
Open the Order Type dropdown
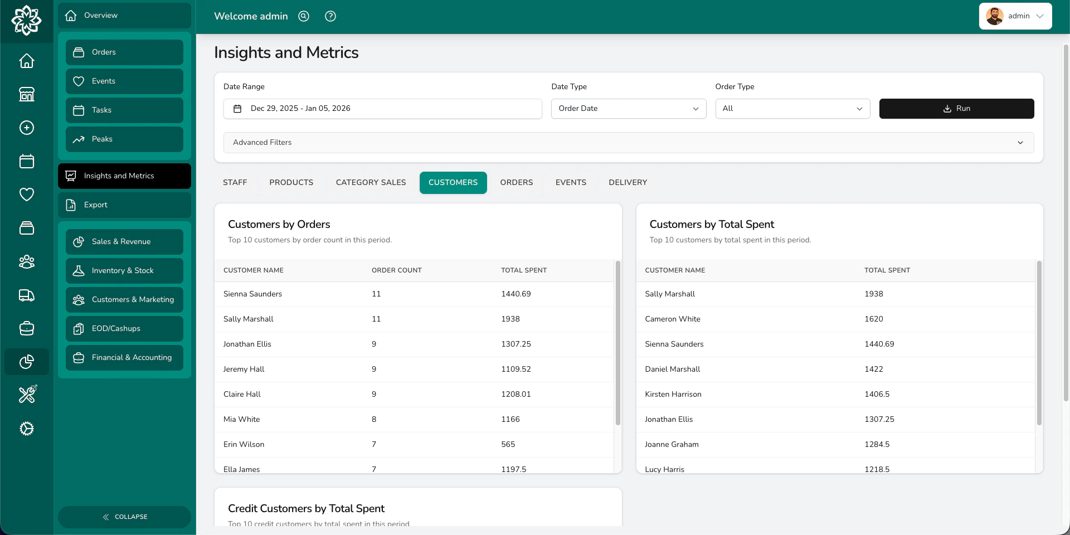[792, 109]
